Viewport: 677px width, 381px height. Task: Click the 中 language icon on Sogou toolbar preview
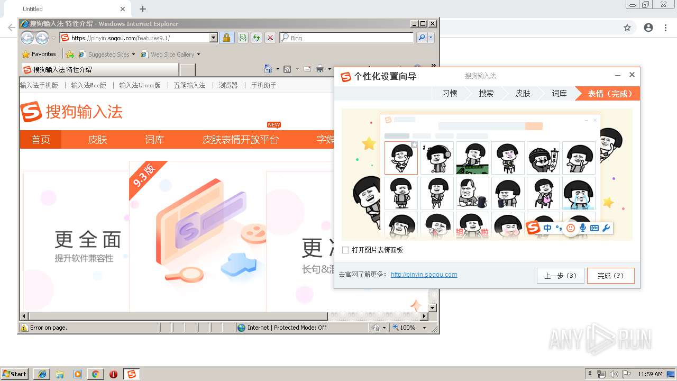pos(547,228)
